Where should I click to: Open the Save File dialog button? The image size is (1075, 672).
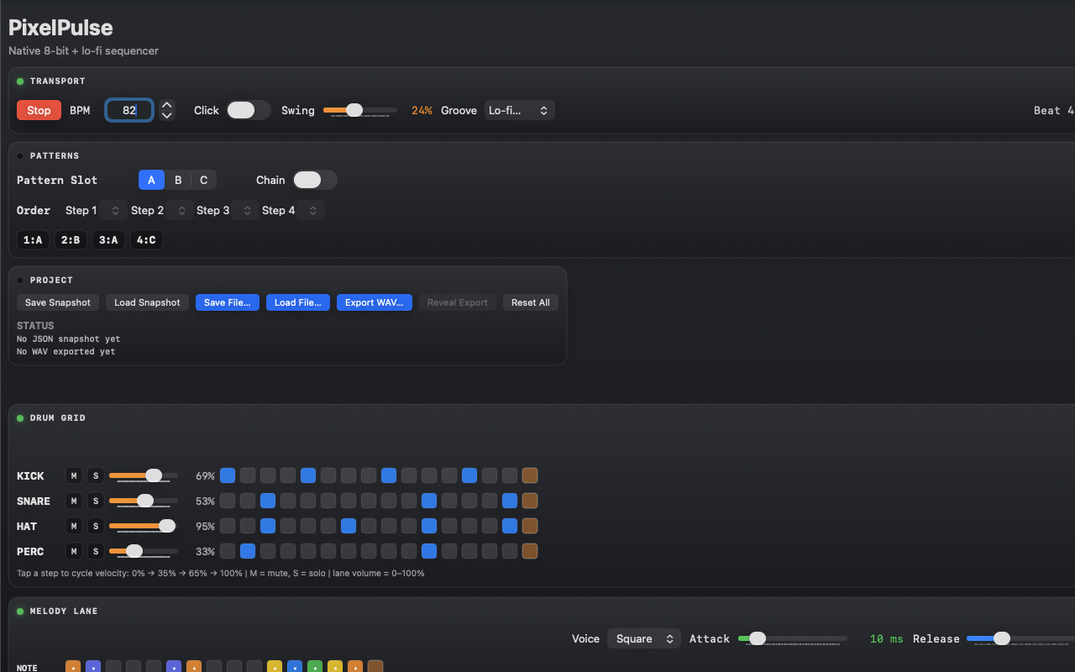[227, 302]
